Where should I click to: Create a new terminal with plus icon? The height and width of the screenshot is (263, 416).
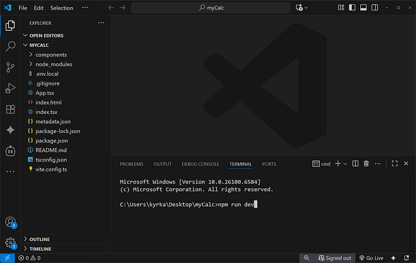coord(338,164)
